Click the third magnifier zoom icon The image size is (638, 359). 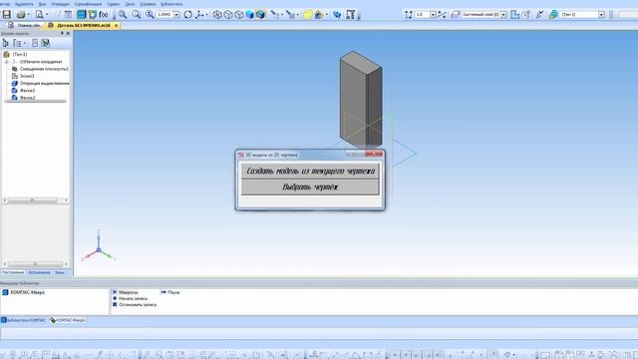coord(150,15)
